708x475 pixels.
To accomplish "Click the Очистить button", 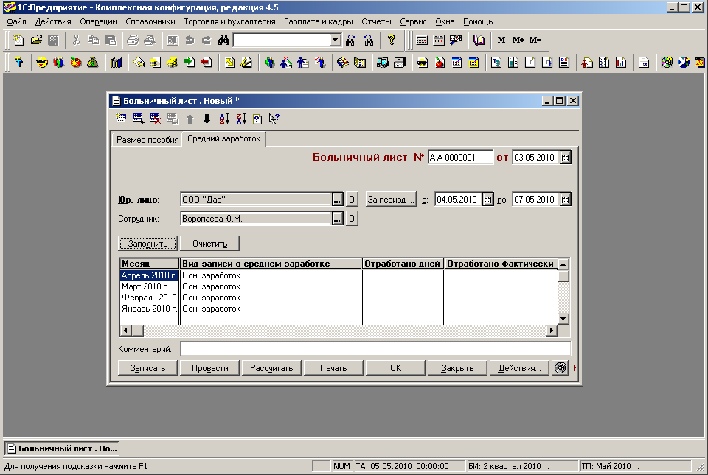I will pos(210,244).
